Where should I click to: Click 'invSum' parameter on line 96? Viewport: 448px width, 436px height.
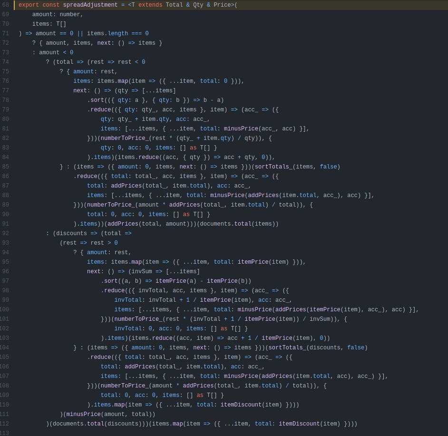(x=142, y=271)
